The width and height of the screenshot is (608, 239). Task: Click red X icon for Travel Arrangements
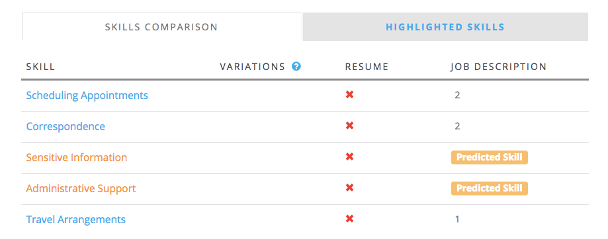349,219
